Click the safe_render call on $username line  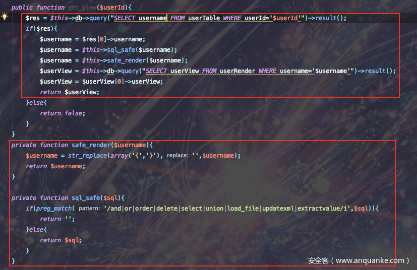[127, 60]
